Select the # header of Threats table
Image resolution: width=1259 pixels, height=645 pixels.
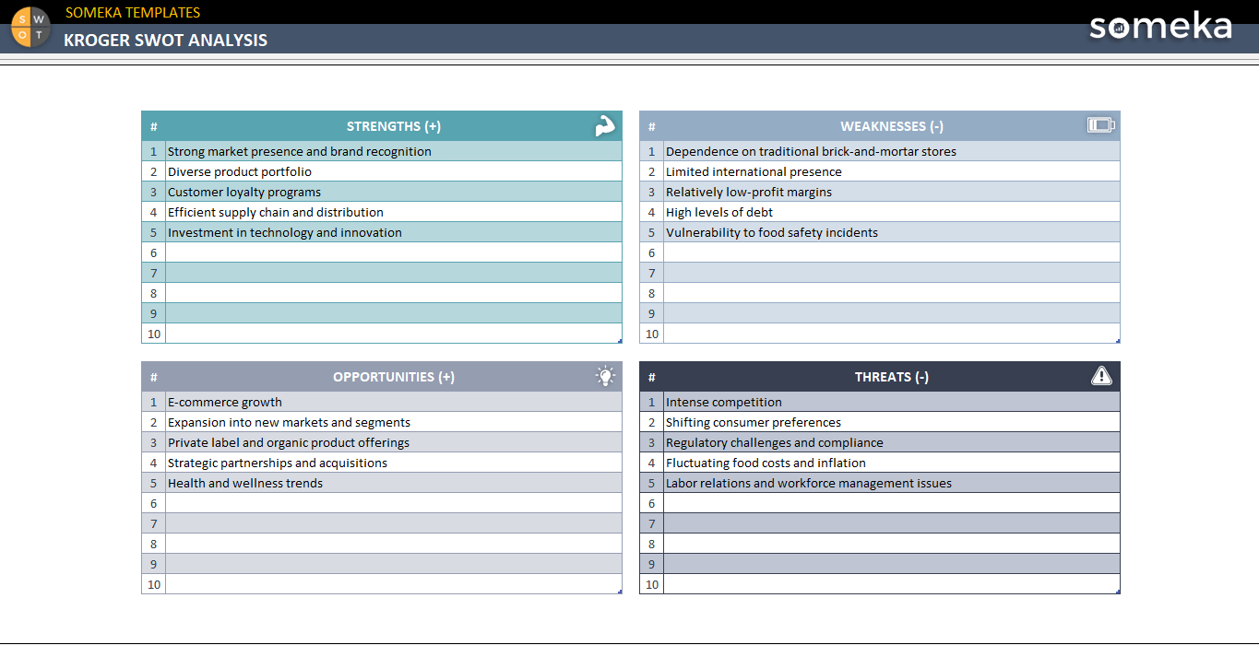point(652,377)
